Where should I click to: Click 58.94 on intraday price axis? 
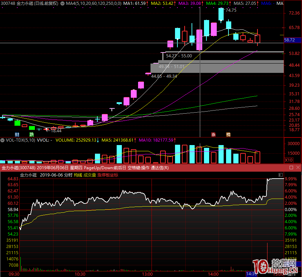[x=13, y=210]
